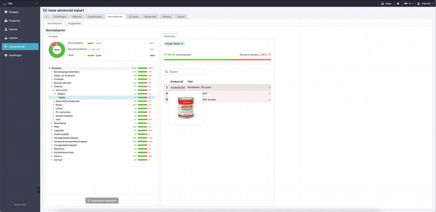Click the Zoeken search field
The width and height of the screenshot is (436, 212).
tap(184, 71)
